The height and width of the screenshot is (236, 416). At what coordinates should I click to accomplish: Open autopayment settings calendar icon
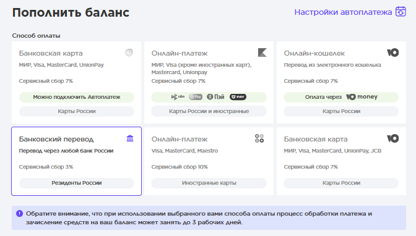tap(401, 12)
